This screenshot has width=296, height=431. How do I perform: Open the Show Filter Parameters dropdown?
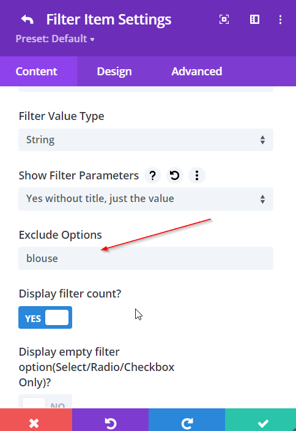[146, 199]
